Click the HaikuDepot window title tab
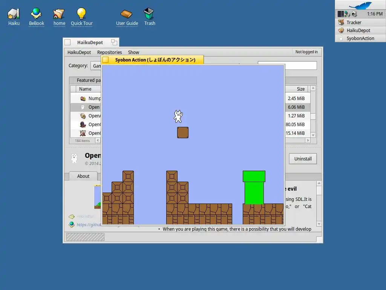This screenshot has width=386, height=290. (x=90, y=42)
